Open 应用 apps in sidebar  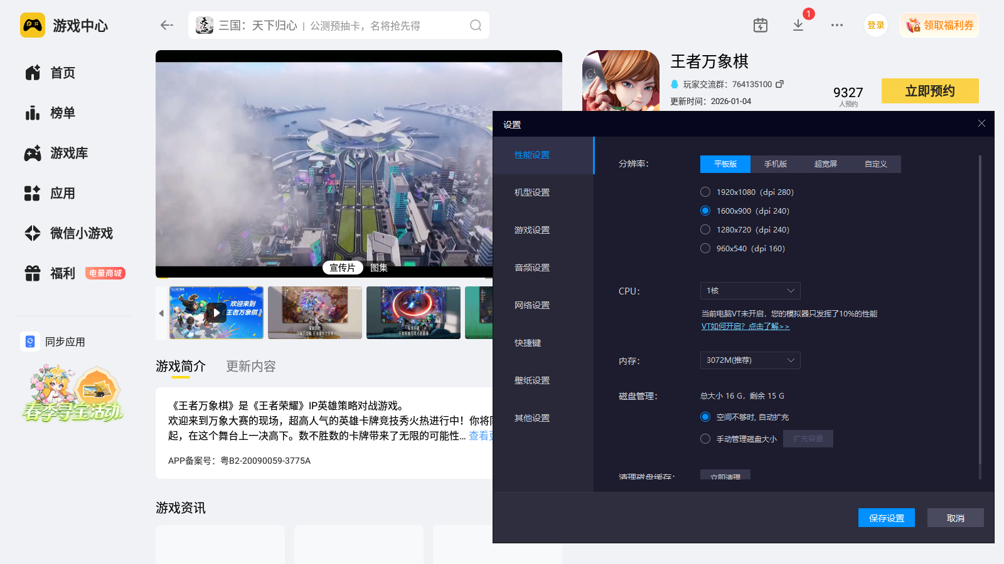[50, 193]
